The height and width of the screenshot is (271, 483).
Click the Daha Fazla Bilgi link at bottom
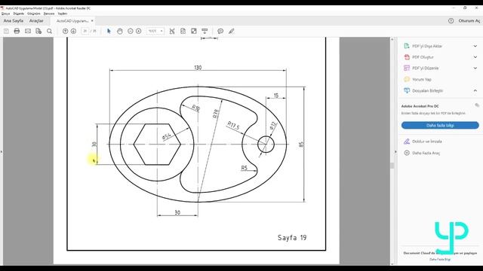[x=440, y=260]
